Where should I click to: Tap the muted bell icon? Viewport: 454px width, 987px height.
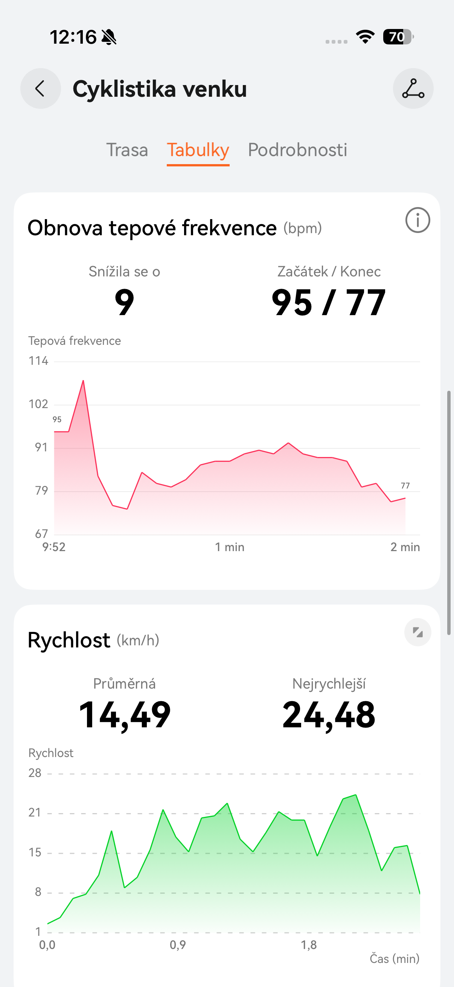pyautogui.click(x=109, y=37)
